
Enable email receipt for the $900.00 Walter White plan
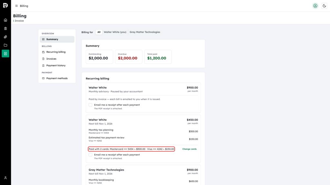[x=90, y=105]
